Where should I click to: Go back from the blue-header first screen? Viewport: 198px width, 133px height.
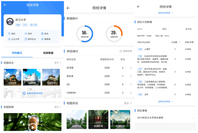5,5
